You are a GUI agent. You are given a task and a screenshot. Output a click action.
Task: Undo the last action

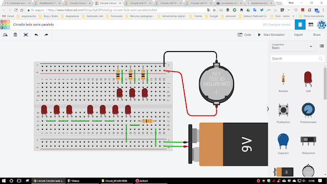36,35
